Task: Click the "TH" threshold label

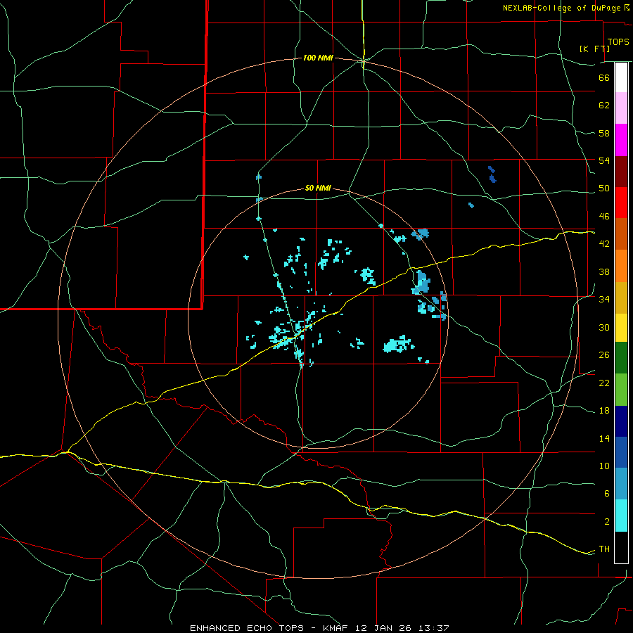Action: click(x=604, y=549)
